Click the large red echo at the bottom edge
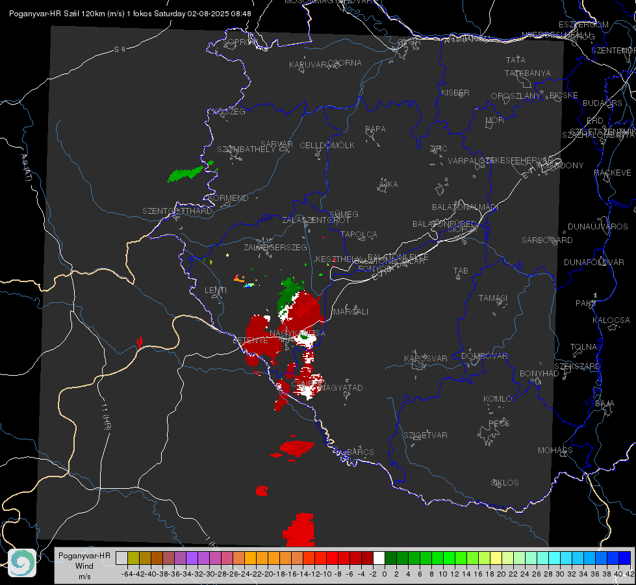 click(x=299, y=530)
